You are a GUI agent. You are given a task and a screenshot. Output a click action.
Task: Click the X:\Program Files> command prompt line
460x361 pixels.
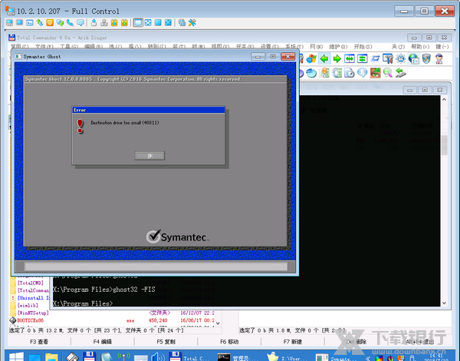(x=83, y=303)
